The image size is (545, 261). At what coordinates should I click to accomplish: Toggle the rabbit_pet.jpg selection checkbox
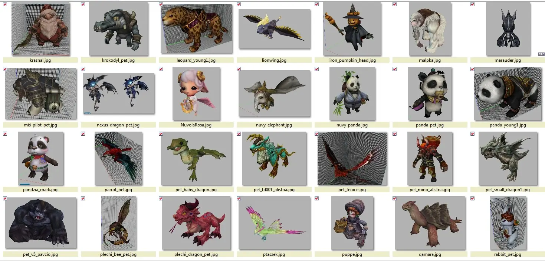472,199
